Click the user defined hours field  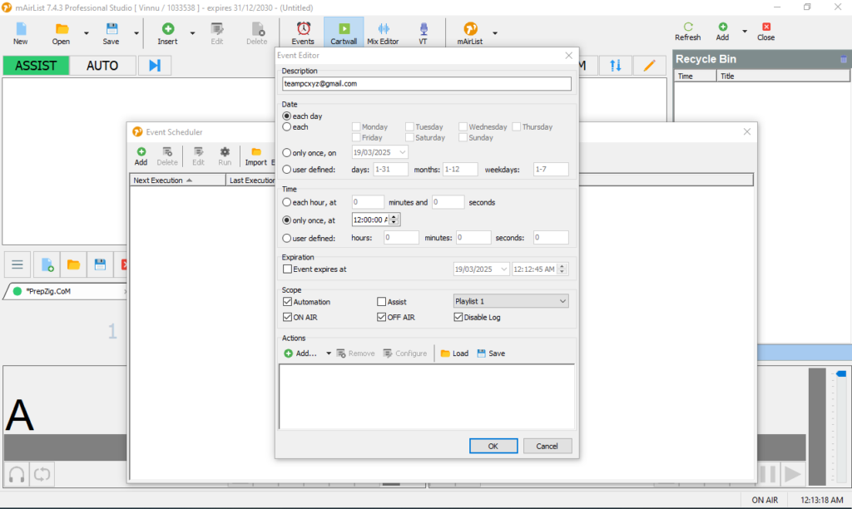[401, 237]
